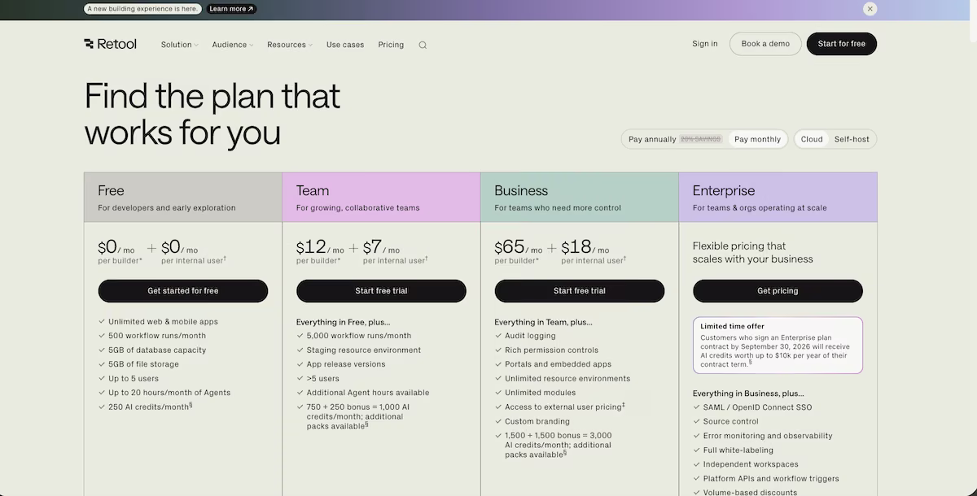The width and height of the screenshot is (977, 496).
Task: Click checkmark next to Unlimited web & mobile apps
Action: point(102,322)
